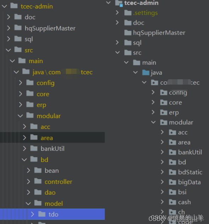This screenshot has width=209, height=224.
Task: Select the controller label under bd
Action: [58, 182]
